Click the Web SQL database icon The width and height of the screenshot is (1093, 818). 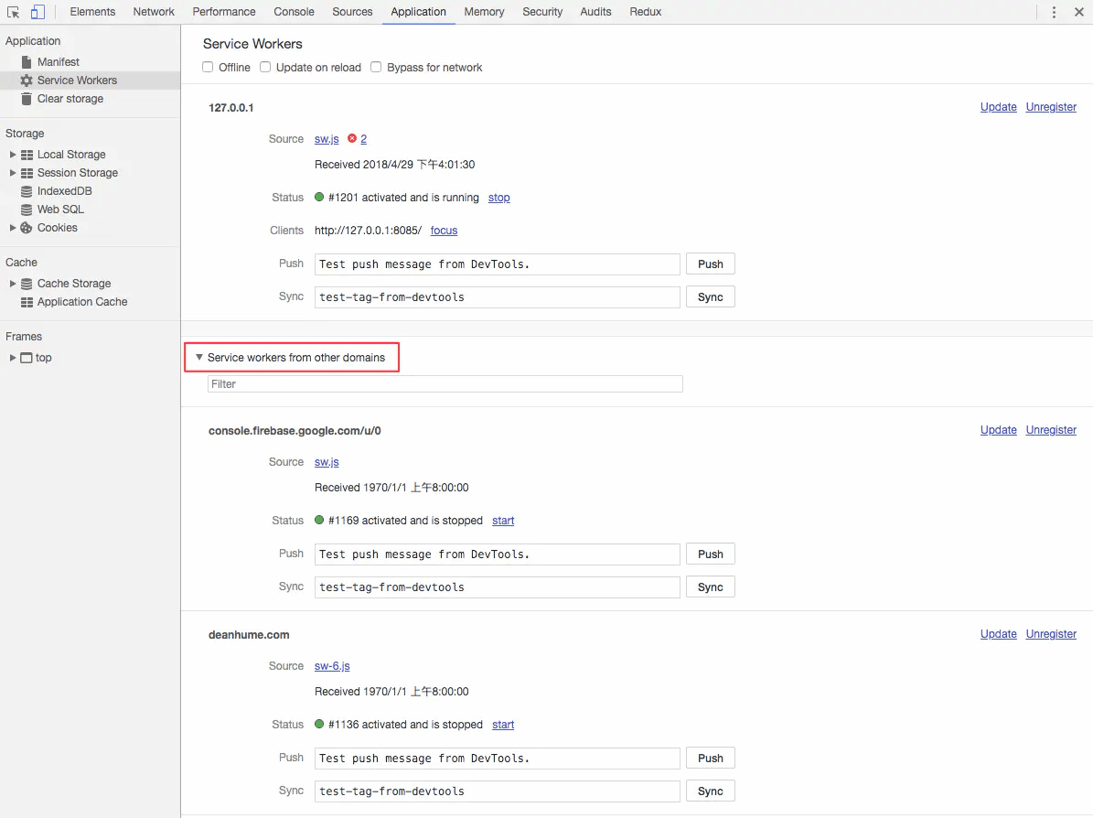click(x=27, y=210)
